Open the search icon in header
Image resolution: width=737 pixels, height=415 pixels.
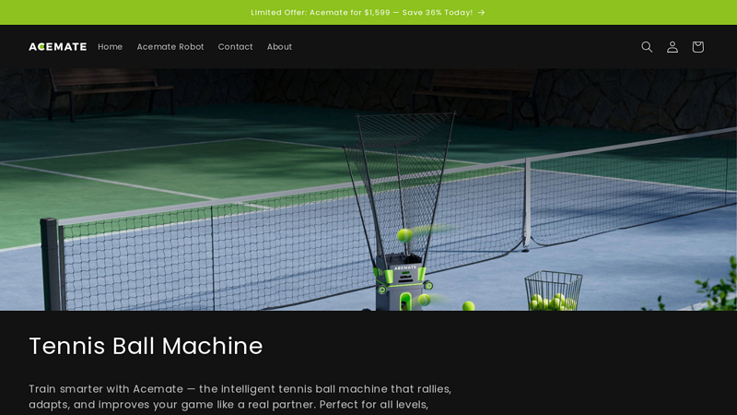point(647,47)
